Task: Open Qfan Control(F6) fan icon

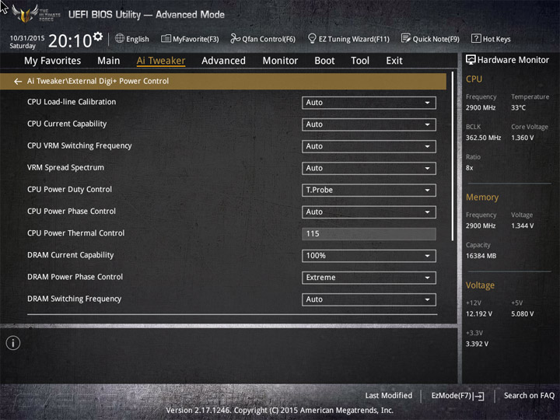Action: [235, 38]
